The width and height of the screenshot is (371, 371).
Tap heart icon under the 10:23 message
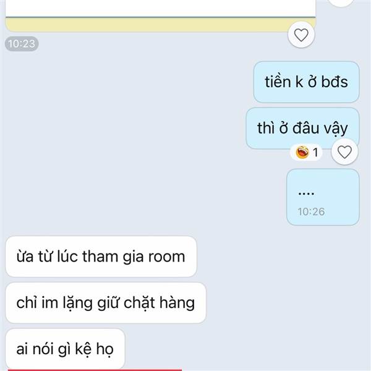tap(301, 35)
